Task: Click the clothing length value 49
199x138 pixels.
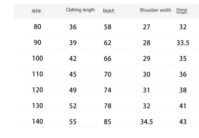Action: [73, 90]
